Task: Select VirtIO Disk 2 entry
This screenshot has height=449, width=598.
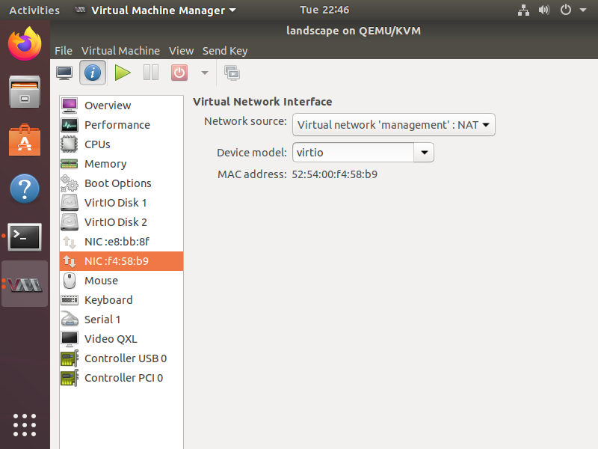Action: click(x=121, y=222)
